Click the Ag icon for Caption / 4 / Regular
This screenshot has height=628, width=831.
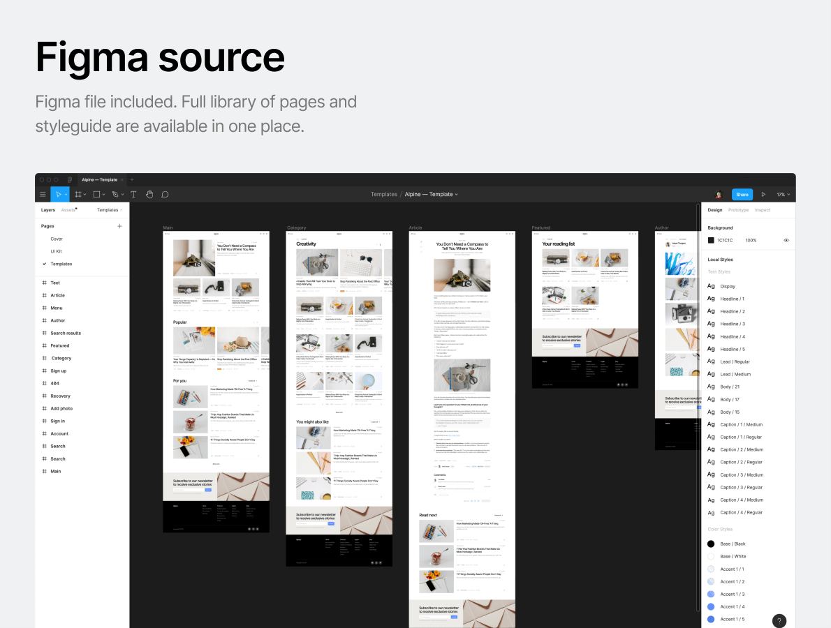(711, 513)
